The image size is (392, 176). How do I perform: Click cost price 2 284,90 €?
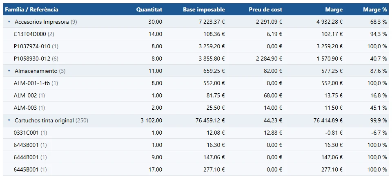(269, 59)
